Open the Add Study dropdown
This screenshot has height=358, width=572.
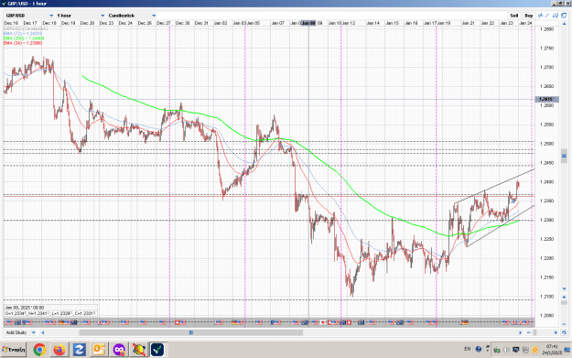click(x=21, y=332)
